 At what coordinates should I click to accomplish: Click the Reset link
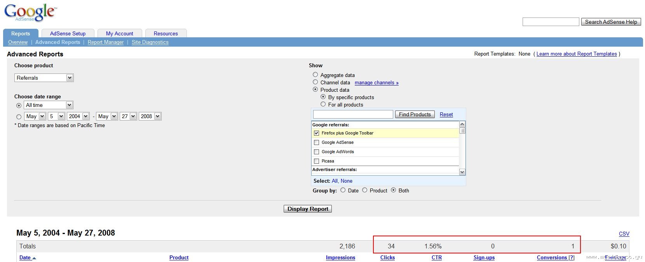tap(446, 115)
